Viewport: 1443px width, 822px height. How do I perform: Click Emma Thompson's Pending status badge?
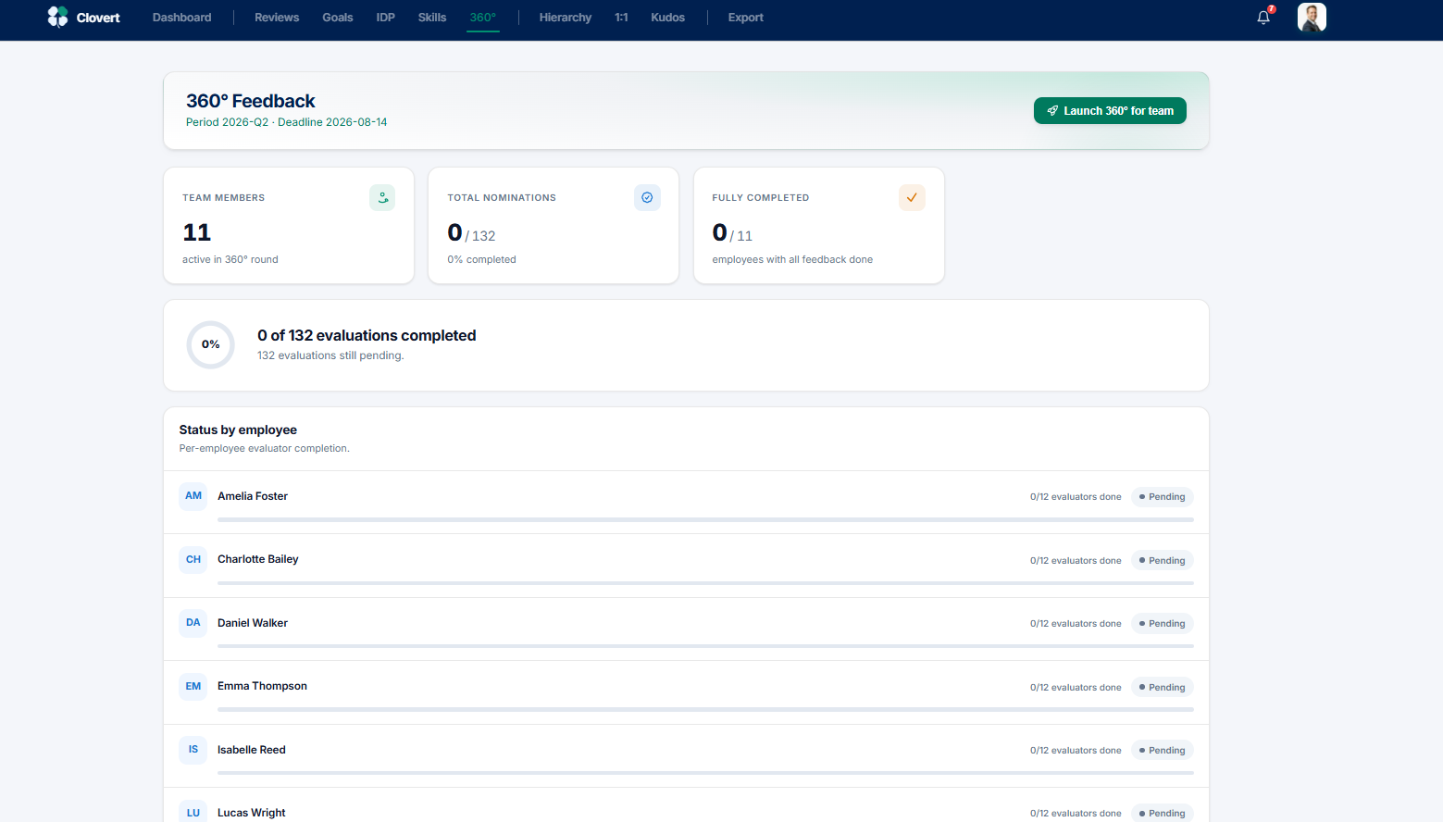click(1163, 687)
